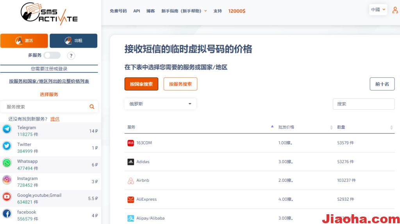Click the facebook icon in service list
This screenshot has width=400, height=224.
[7, 213]
